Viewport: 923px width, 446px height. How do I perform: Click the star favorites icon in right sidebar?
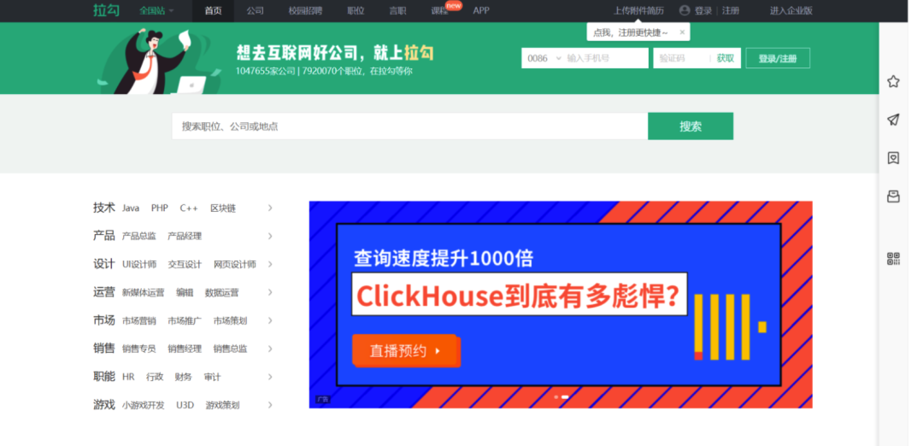click(x=893, y=82)
